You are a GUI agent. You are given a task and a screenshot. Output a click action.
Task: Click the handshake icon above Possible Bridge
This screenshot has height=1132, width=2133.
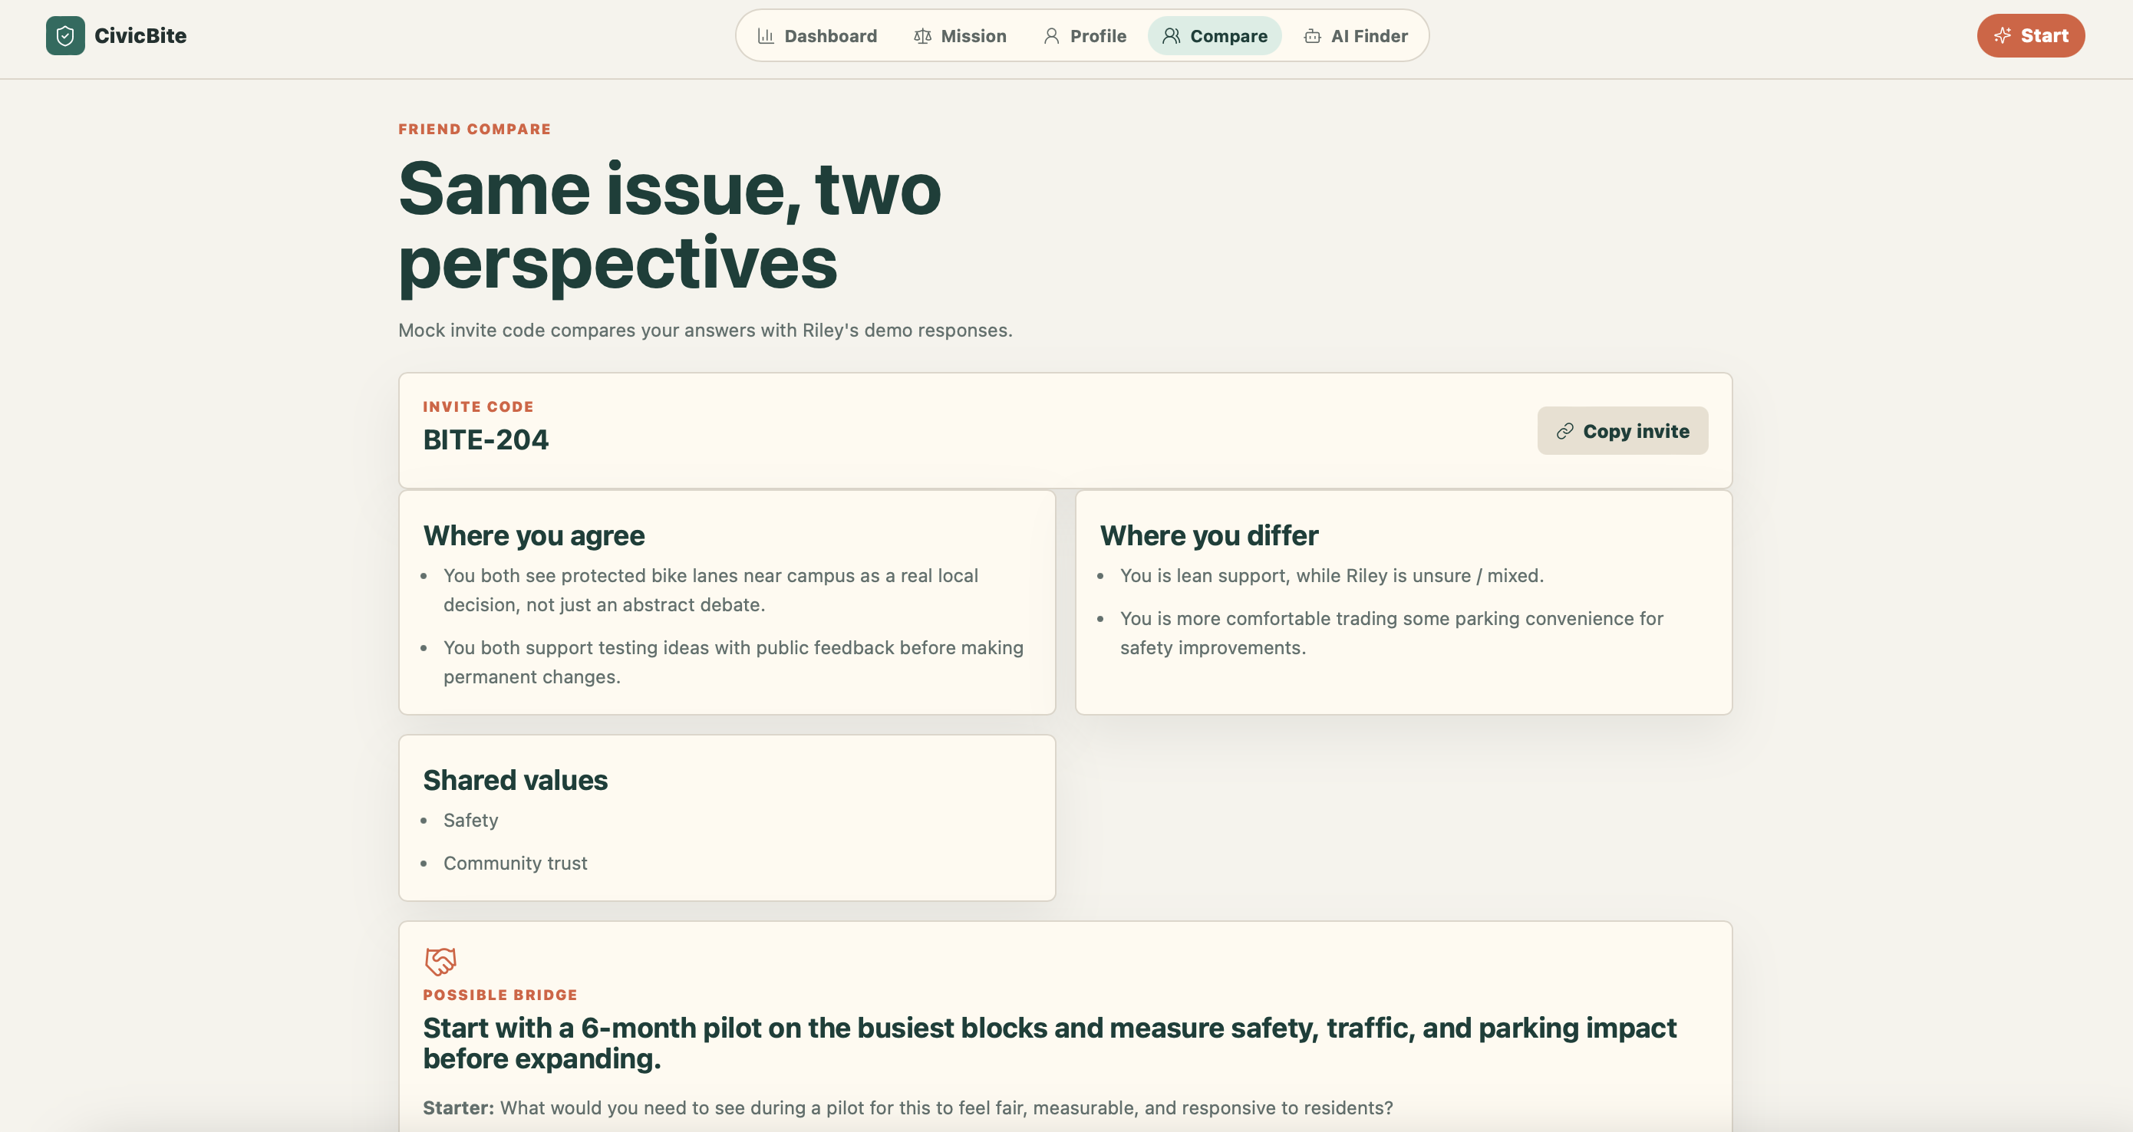pos(440,961)
